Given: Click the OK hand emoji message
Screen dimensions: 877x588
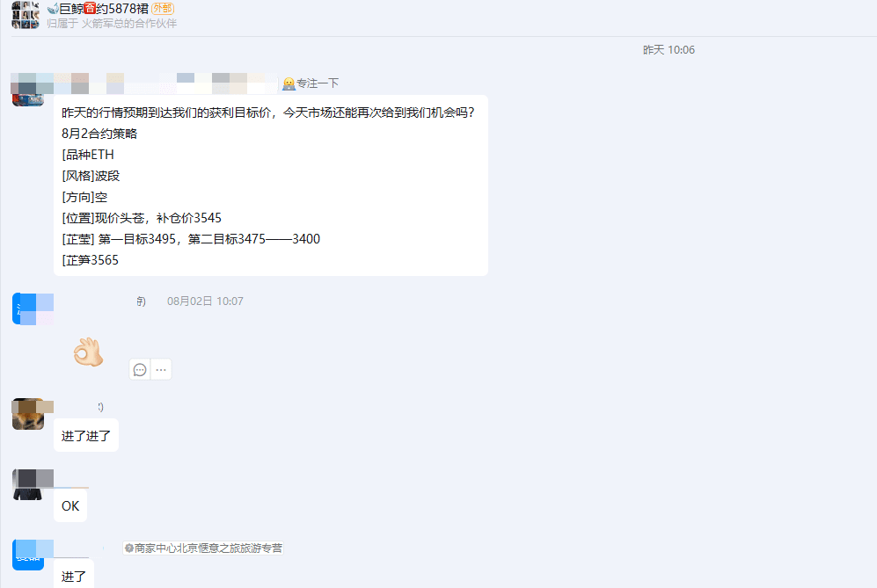Looking at the screenshot, I should pos(88,352).
